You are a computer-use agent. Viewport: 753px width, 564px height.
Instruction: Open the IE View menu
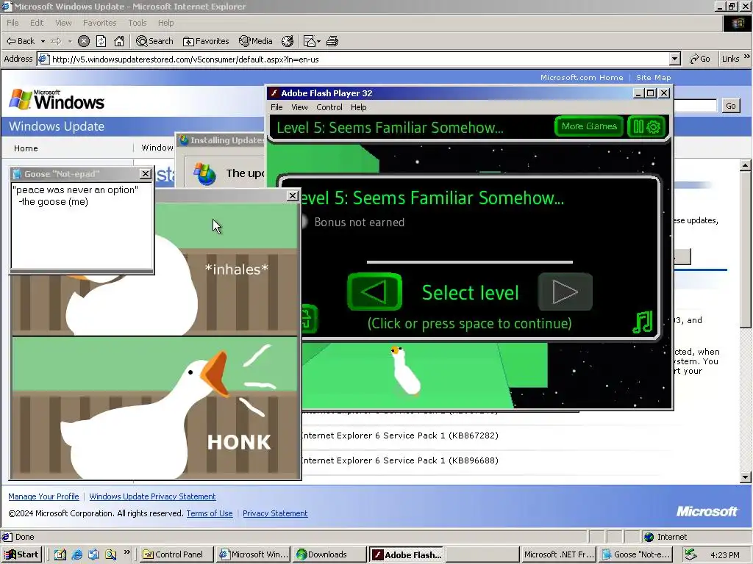[x=63, y=23]
